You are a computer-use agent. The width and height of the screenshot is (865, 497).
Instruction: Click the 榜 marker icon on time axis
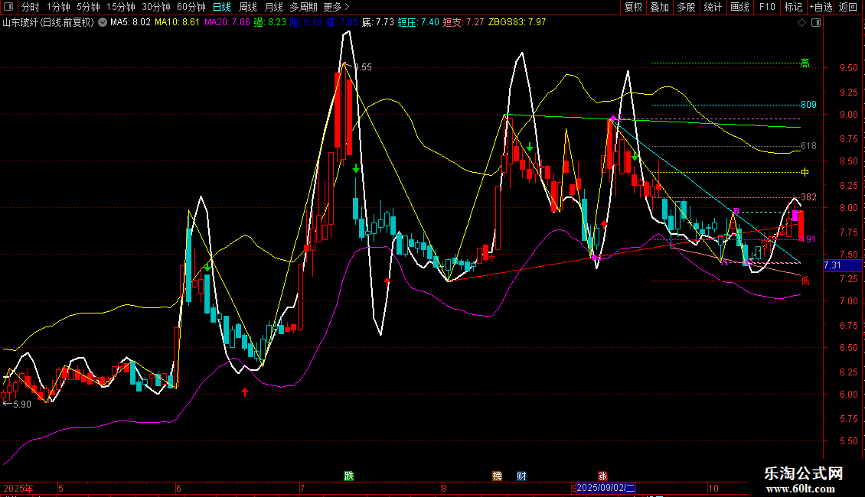coord(498,476)
